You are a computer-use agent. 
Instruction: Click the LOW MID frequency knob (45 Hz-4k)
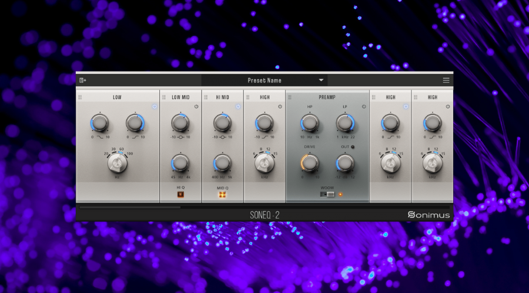coord(180,163)
